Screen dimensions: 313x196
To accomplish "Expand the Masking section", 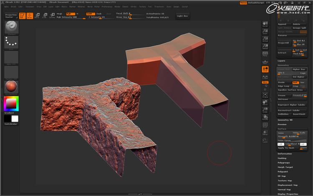I will coord(282,158).
